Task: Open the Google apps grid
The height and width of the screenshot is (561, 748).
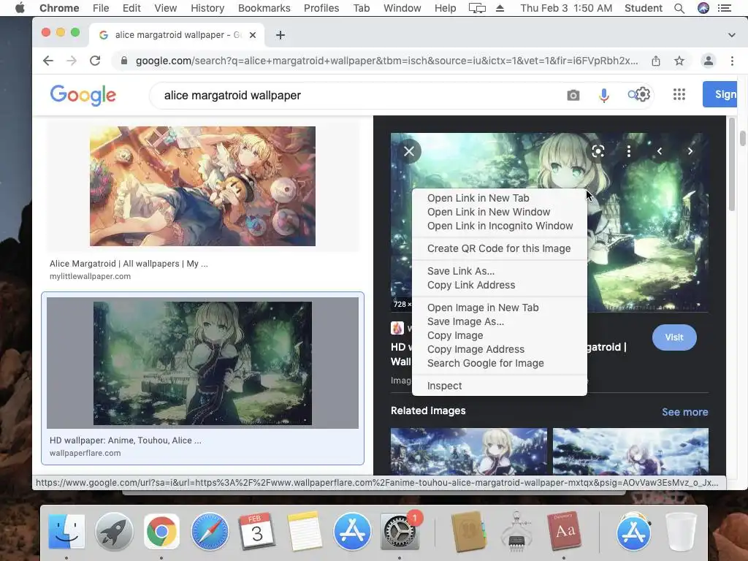Action: coord(679,94)
